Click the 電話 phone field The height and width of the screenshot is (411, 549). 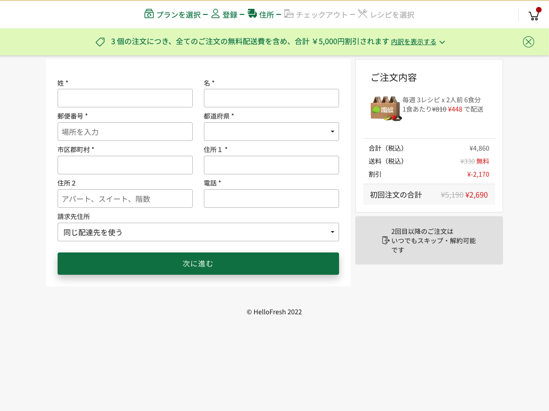pos(271,199)
